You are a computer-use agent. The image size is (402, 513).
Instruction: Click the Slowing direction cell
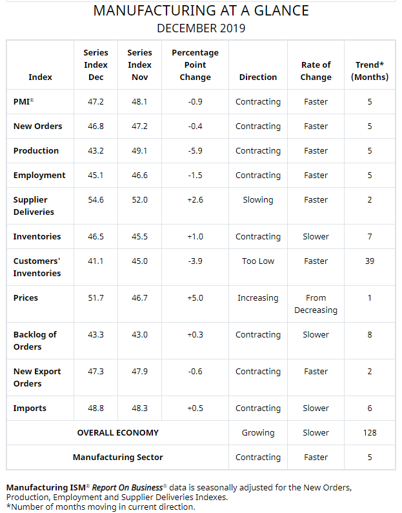tap(258, 200)
